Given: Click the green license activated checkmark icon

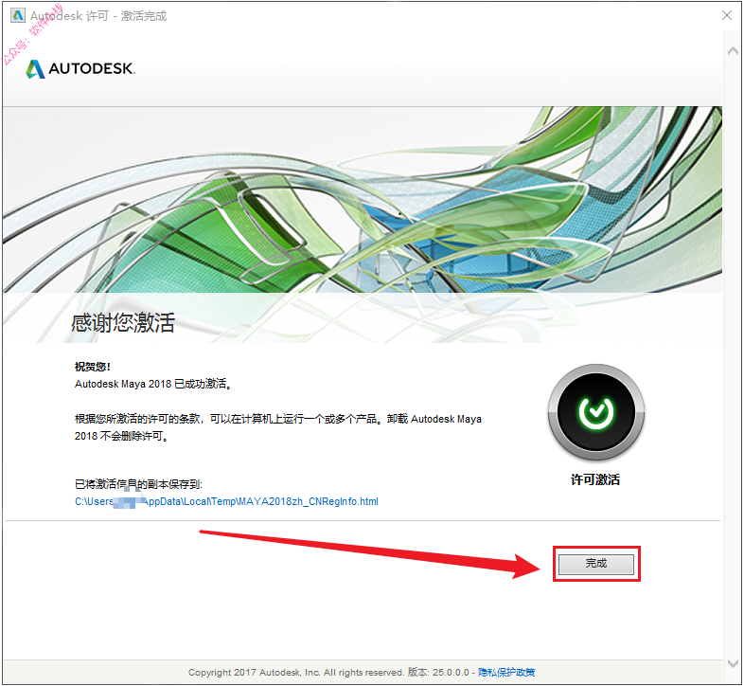Looking at the screenshot, I should 596,412.
